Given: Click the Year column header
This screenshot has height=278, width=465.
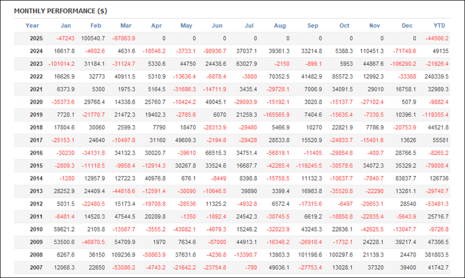Looking at the screenshot, I should pos(32,25).
